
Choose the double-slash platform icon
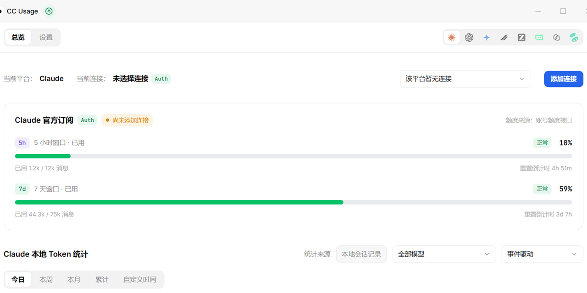coord(504,38)
